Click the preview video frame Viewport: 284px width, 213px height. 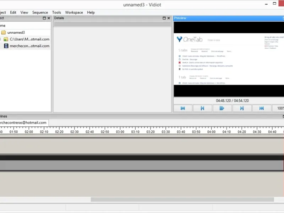[x=229, y=59]
